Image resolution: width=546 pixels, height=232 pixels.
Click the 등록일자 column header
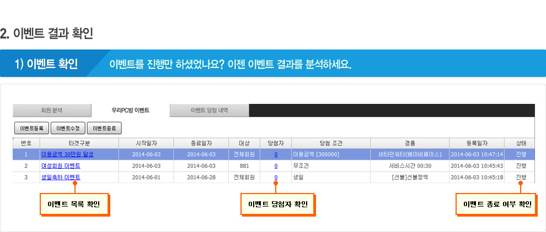477,143
